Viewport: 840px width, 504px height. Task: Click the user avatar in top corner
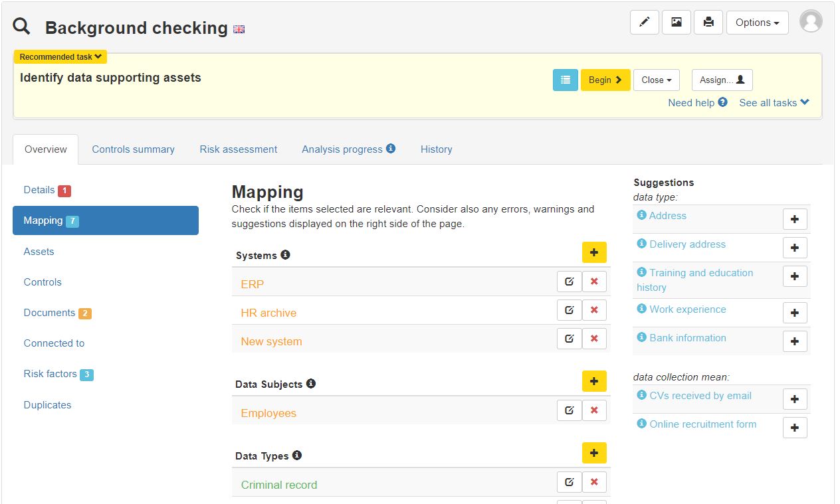811,21
